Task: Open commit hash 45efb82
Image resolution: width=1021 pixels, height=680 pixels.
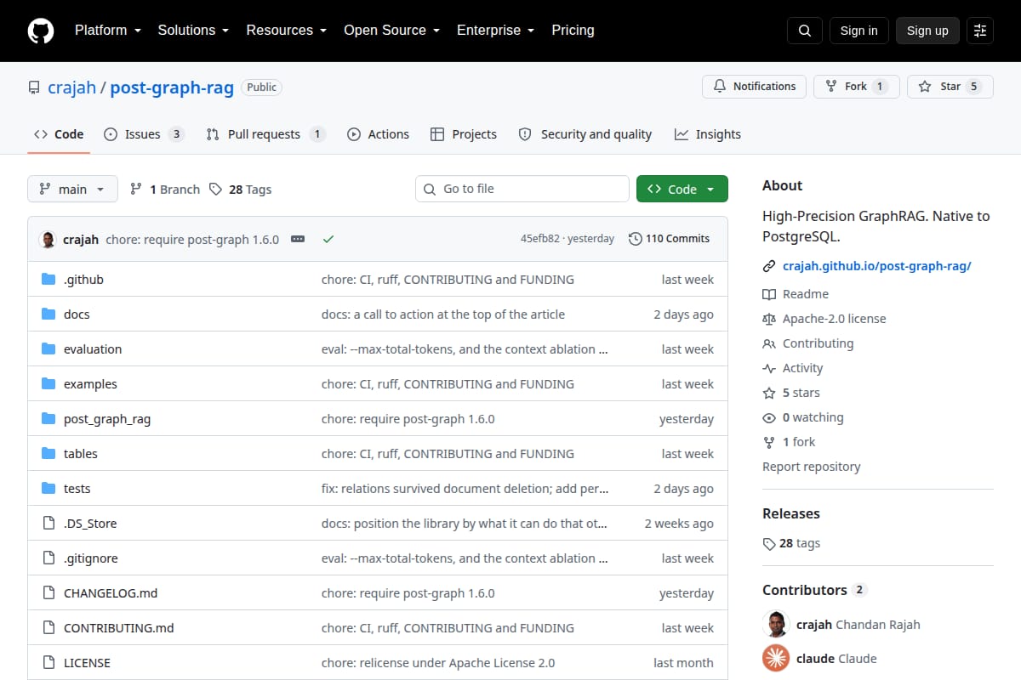Action: pos(540,239)
